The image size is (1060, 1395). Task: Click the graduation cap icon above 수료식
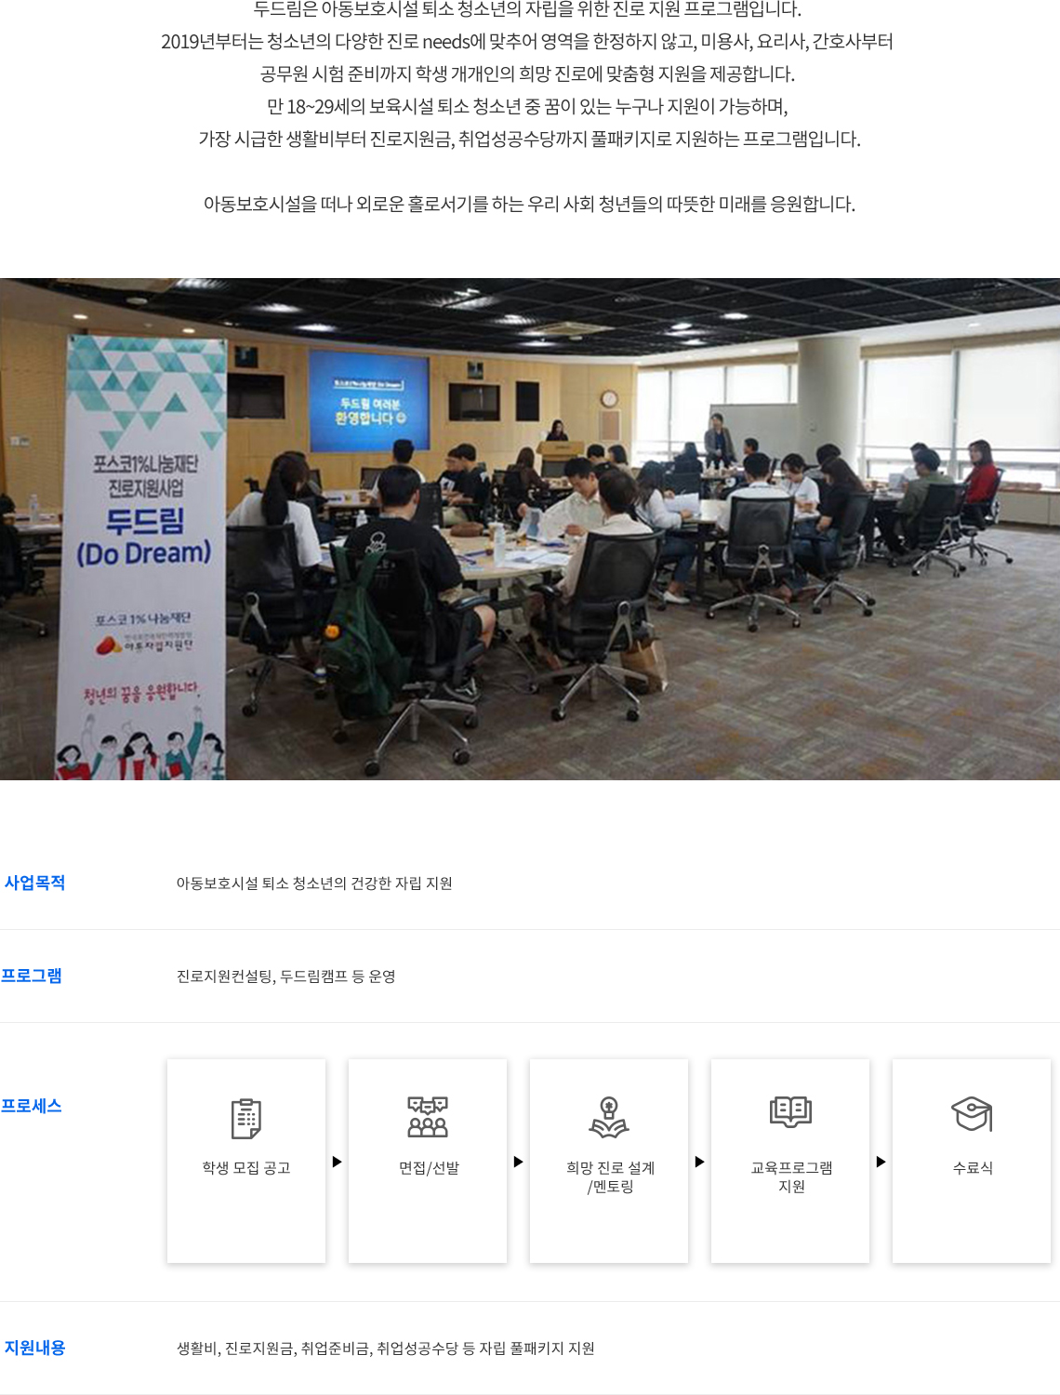click(972, 1114)
